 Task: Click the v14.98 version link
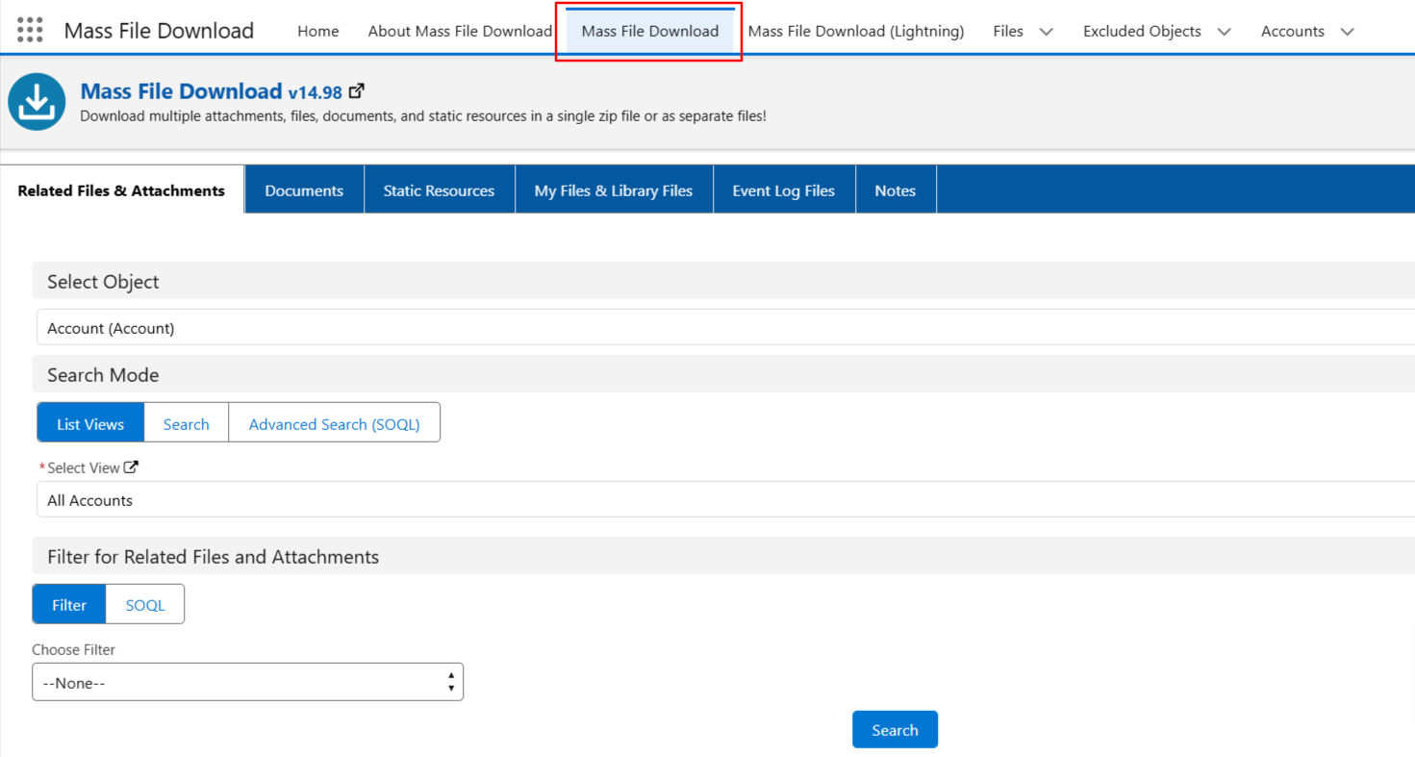click(316, 92)
